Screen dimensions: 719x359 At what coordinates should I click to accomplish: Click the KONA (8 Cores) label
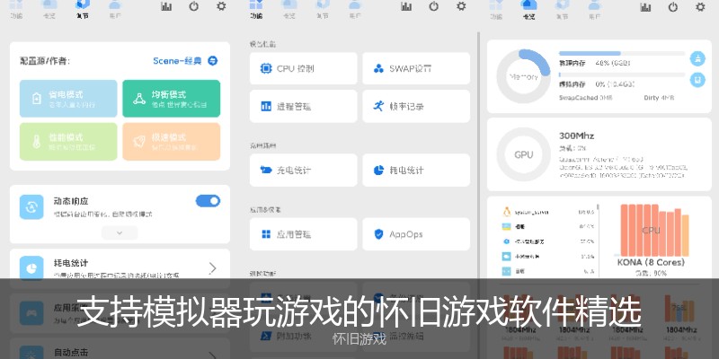651,262
